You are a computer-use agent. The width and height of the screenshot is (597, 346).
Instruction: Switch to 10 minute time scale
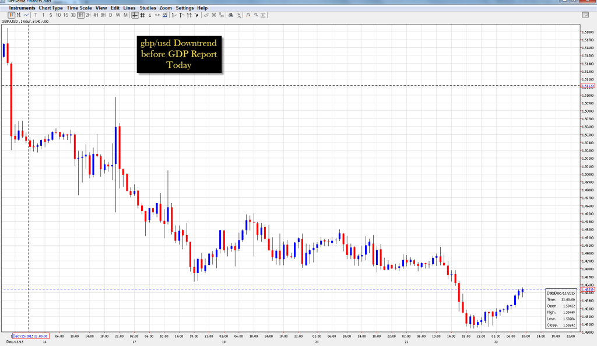58,15
